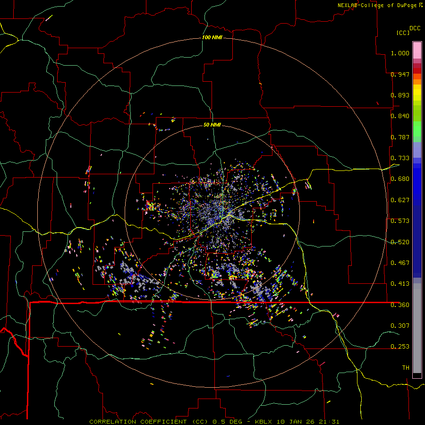Click the 0.840 scale value

point(400,116)
